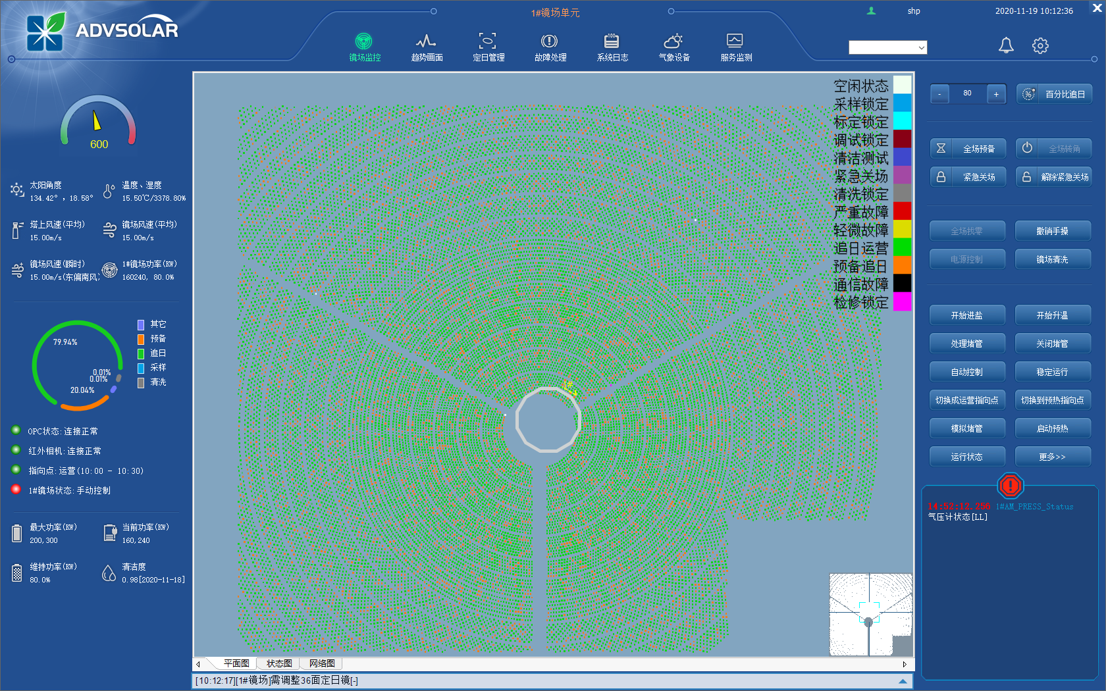Open the 镜场监控 field monitoring icon
This screenshot has height=691, width=1106.
(x=364, y=41)
